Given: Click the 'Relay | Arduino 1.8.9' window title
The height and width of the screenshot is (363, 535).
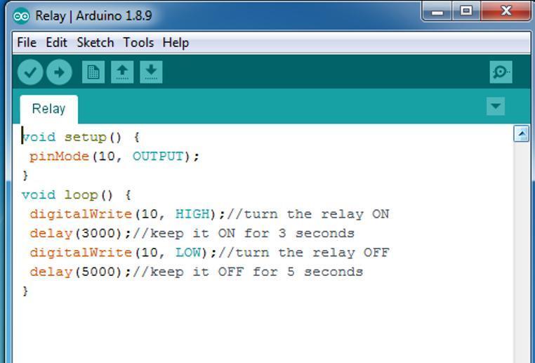Looking at the screenshot, I should tap(93, 15).
